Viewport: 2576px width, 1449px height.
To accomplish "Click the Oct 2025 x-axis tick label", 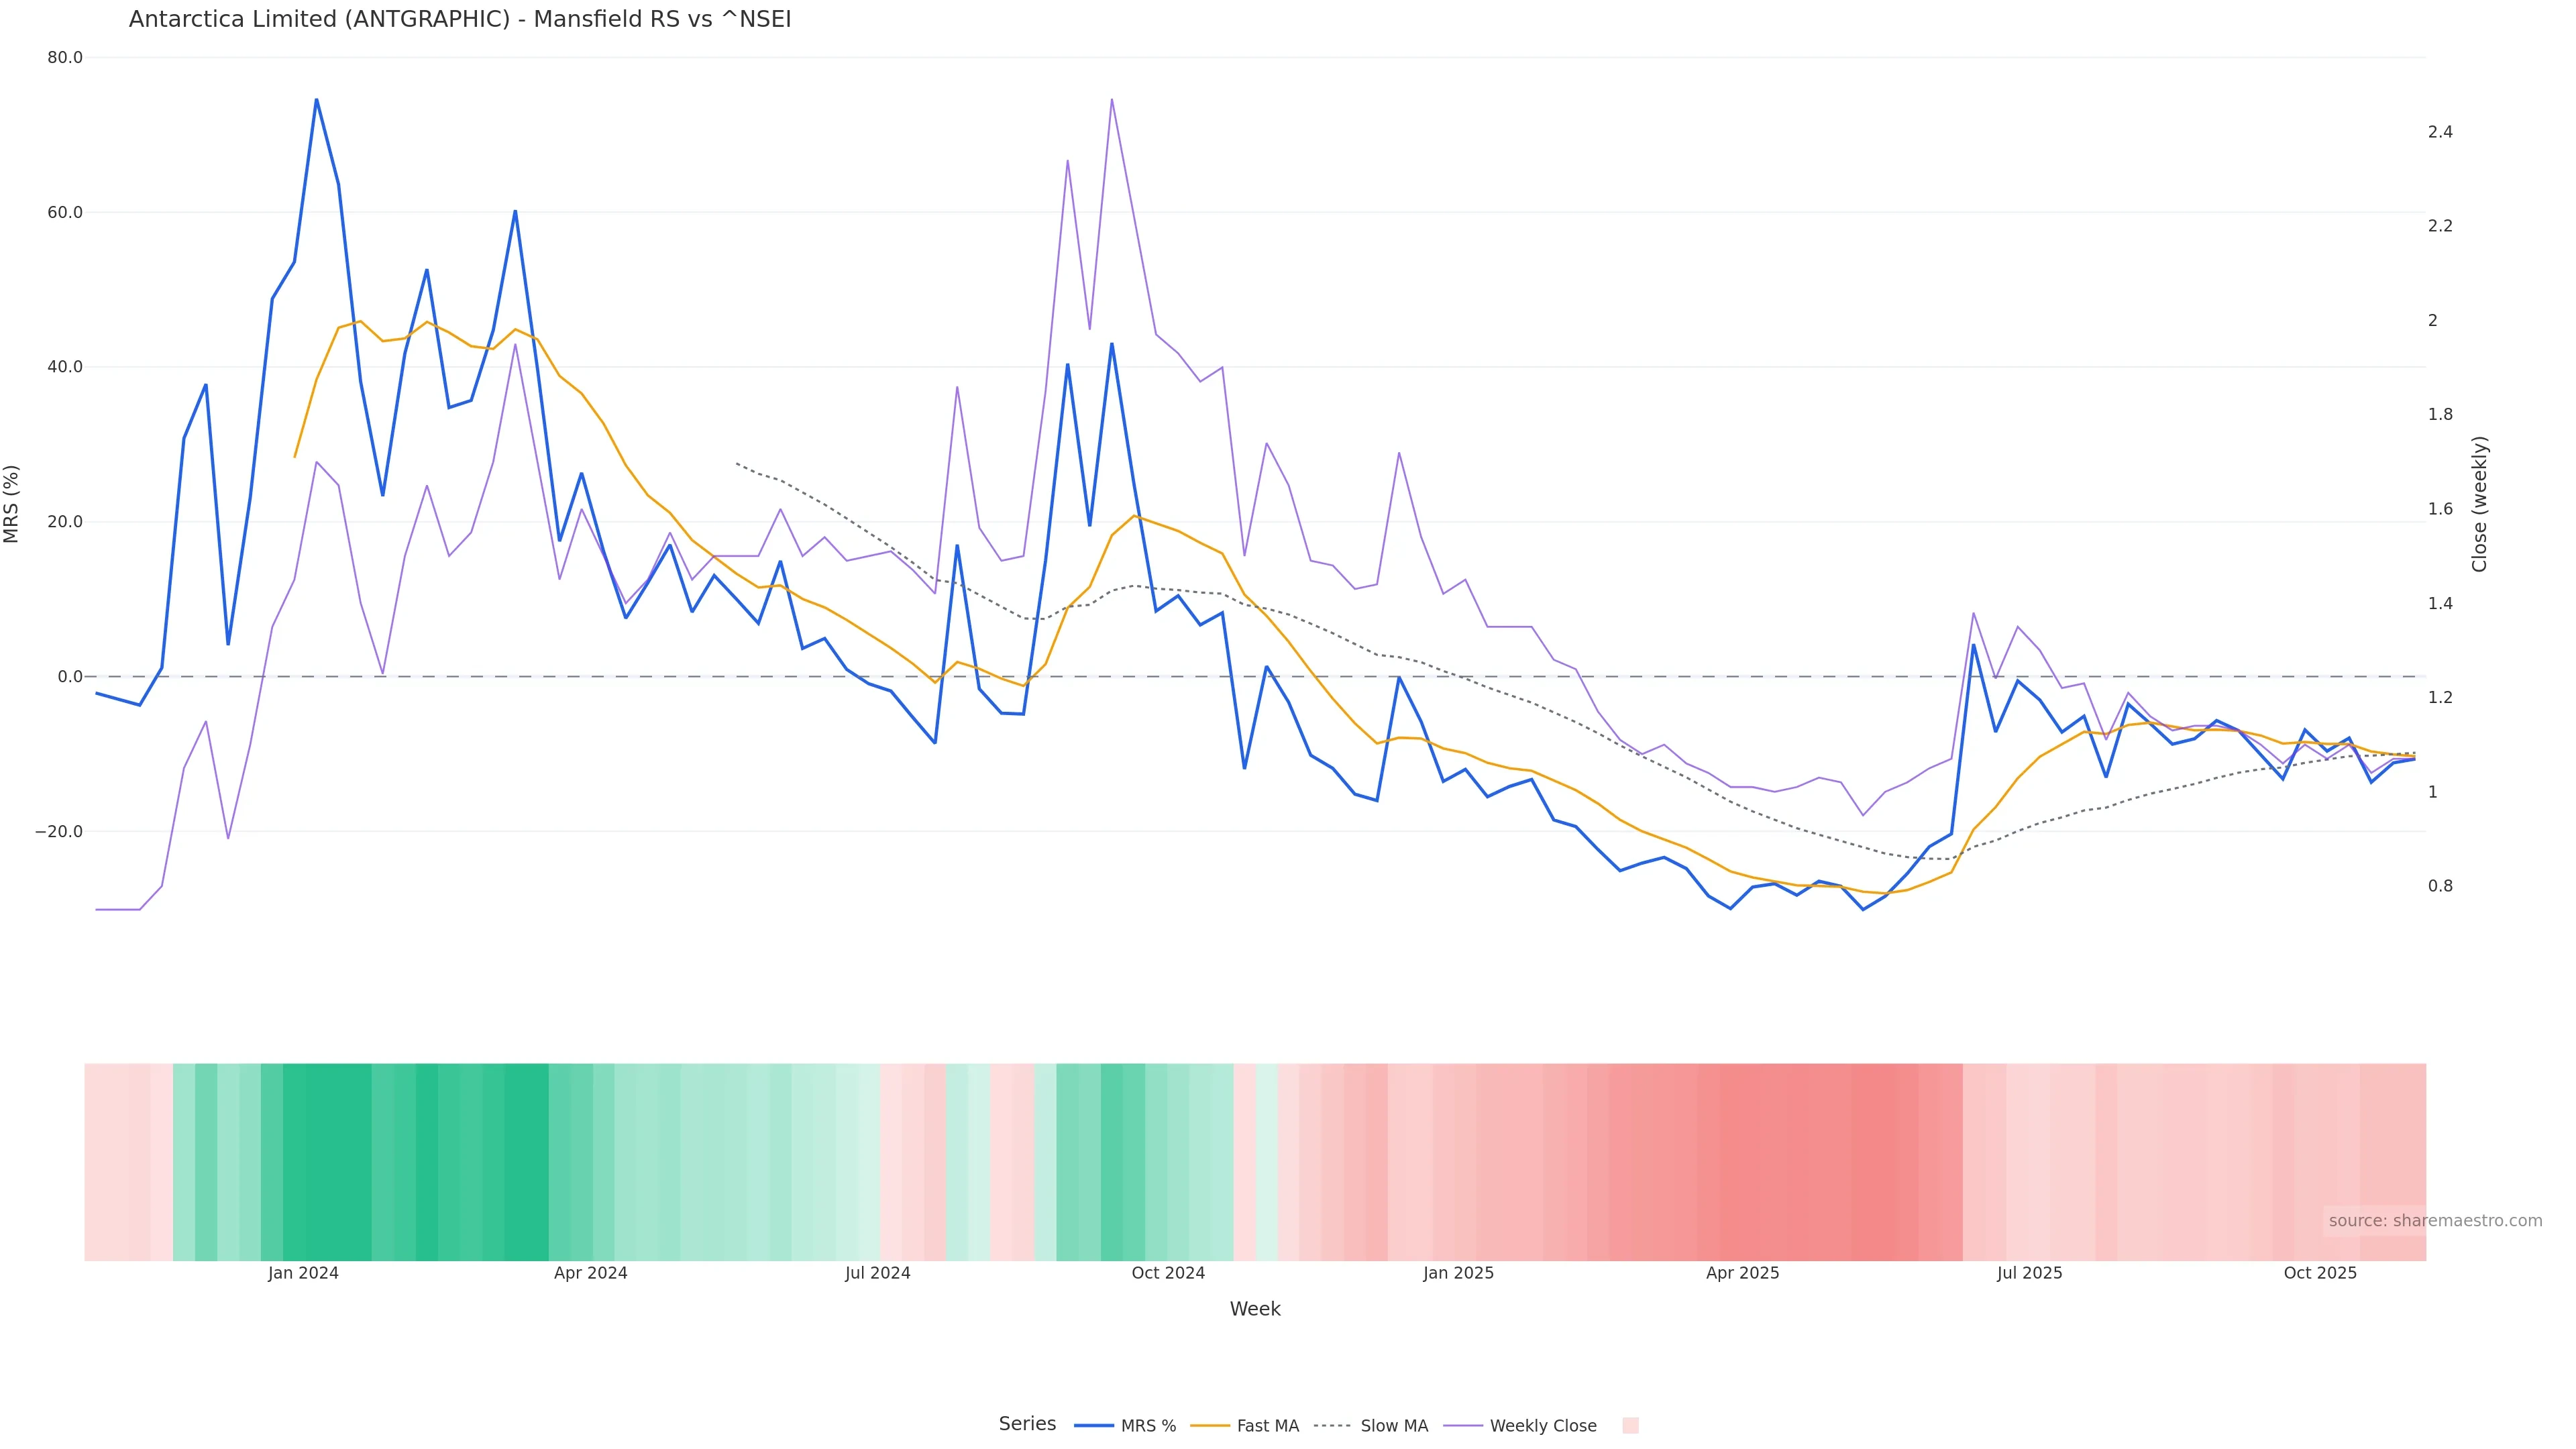I will 2320,1273.
